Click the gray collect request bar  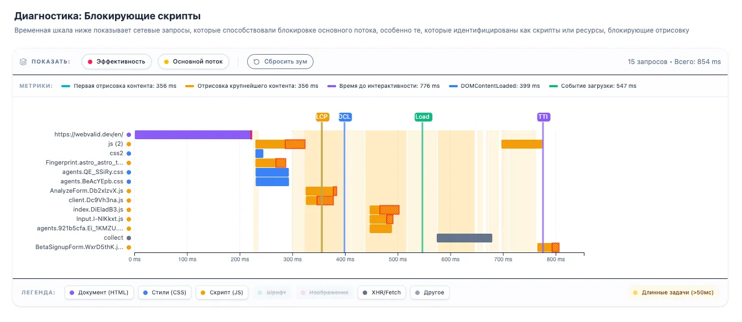pos(464,238)
